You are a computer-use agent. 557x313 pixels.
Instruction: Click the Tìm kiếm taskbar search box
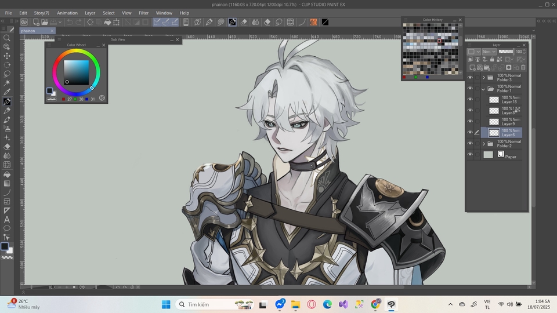click(215, 304)
